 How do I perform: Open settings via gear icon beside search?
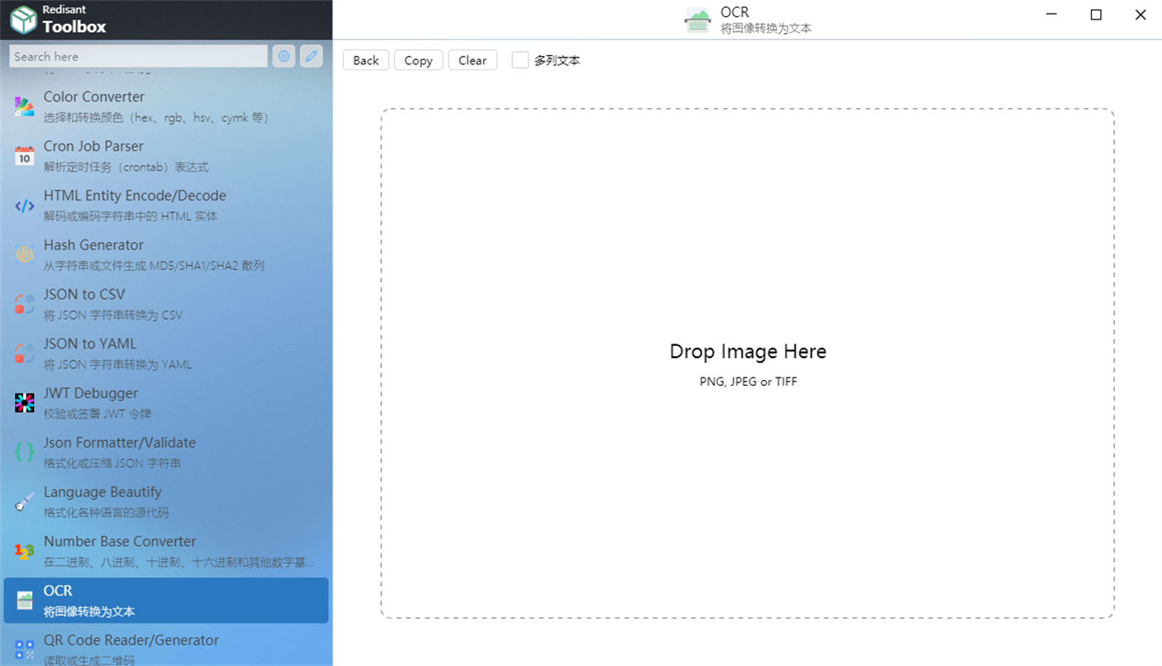284,57
